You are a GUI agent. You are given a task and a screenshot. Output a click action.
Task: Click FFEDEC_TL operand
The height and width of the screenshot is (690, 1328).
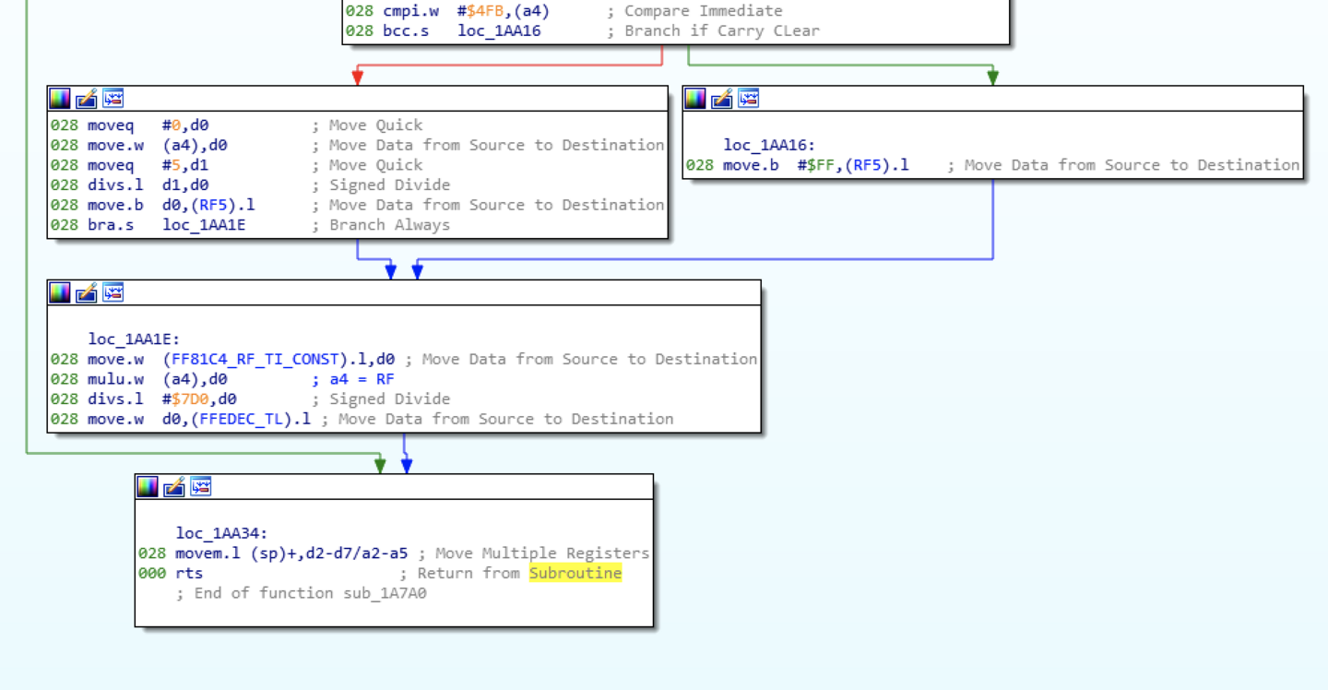[x=242, y=419]
